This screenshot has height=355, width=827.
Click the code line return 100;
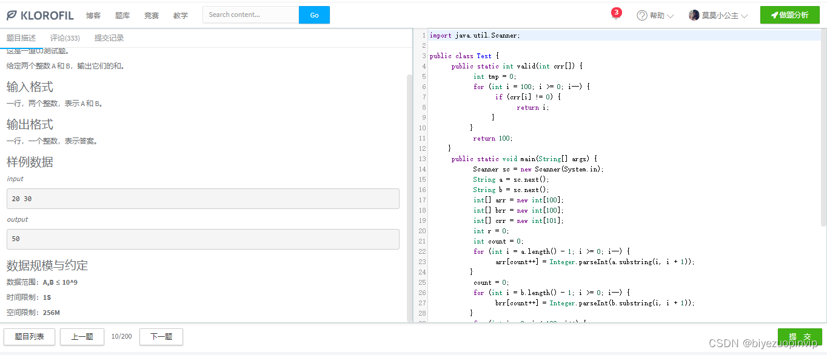click(x=493, y=138)
